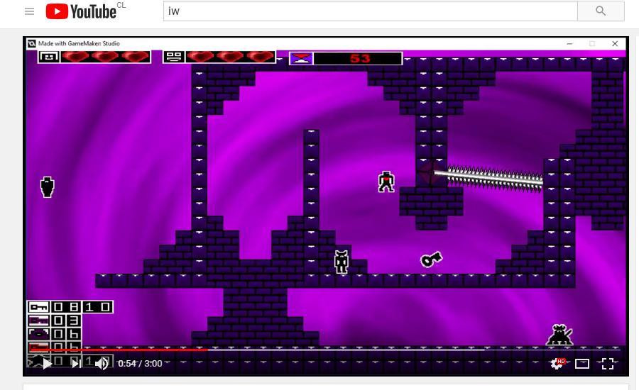The height and width of the screenshot is (390, 639).
Task: Click the second player face icon
Action: [174, 57]
